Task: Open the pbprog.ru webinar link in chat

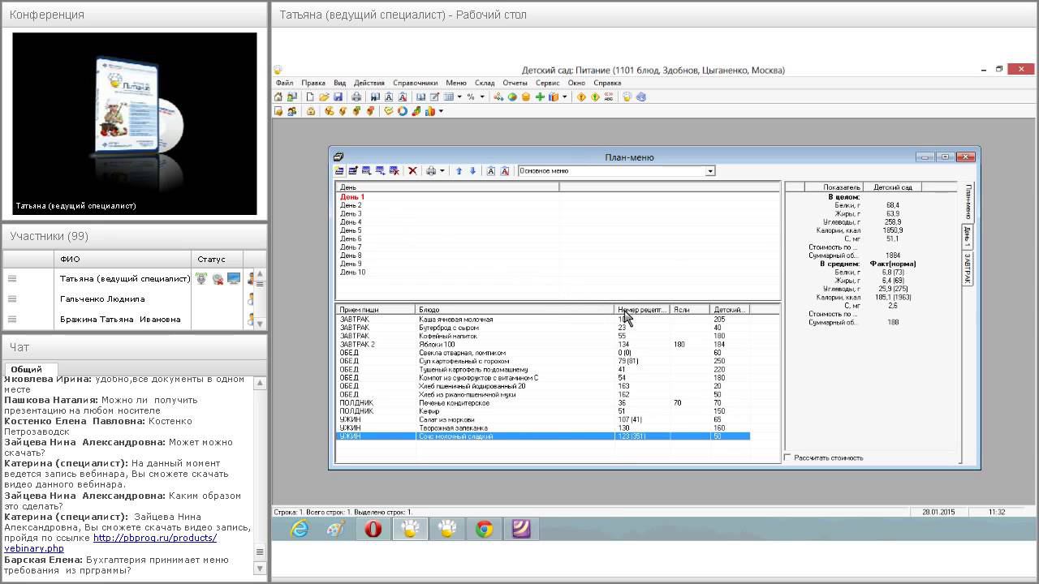Action: [x=154, y=538]
